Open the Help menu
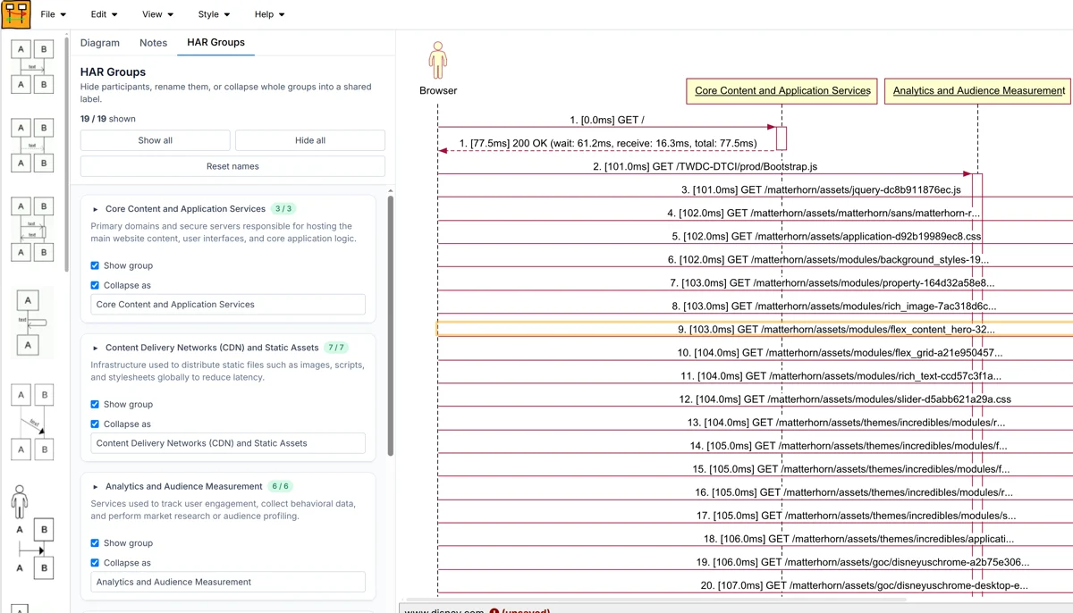This screenshot has width=1073, height=613. pos(267,14)
